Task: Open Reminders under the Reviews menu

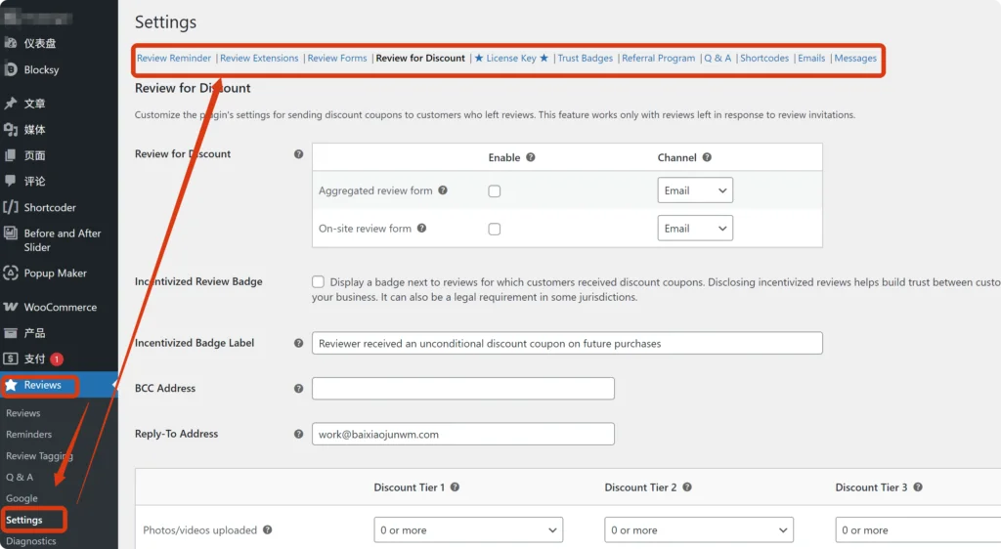Action: (x=29, y=435)
